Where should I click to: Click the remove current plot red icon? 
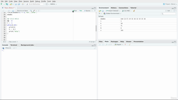tap(125, 44)
